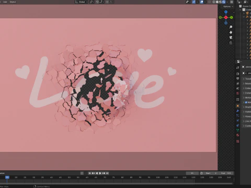This screenshot has height=188, width=251.
Task: Open the Material properties tab
Action: click(238, 135)
